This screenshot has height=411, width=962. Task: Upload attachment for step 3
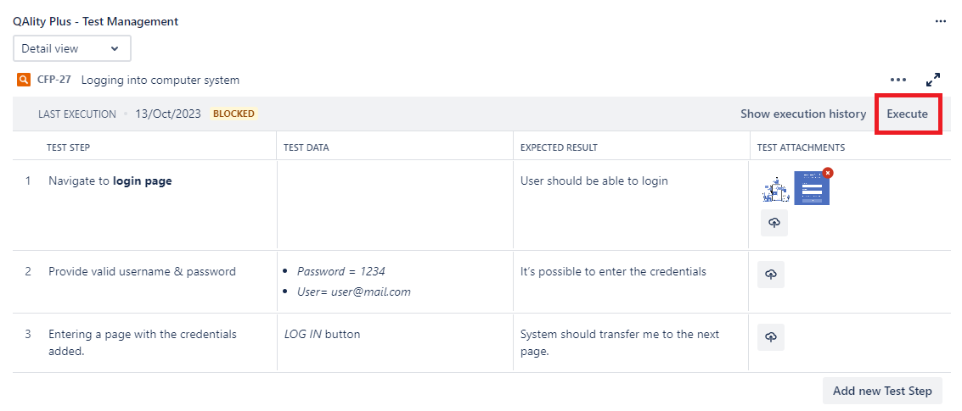pos(771,337)
